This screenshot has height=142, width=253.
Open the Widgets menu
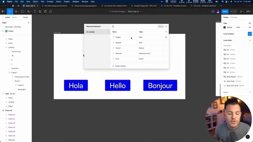point(76,2)
